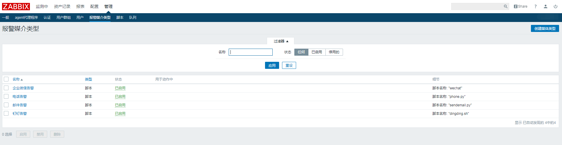Open the Share link icon
This screenshot has height=145, width=562.
coord(520,6)
